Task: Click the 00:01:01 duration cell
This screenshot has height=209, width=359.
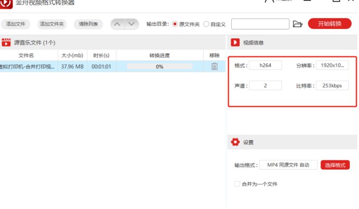Action: [101, 67]
